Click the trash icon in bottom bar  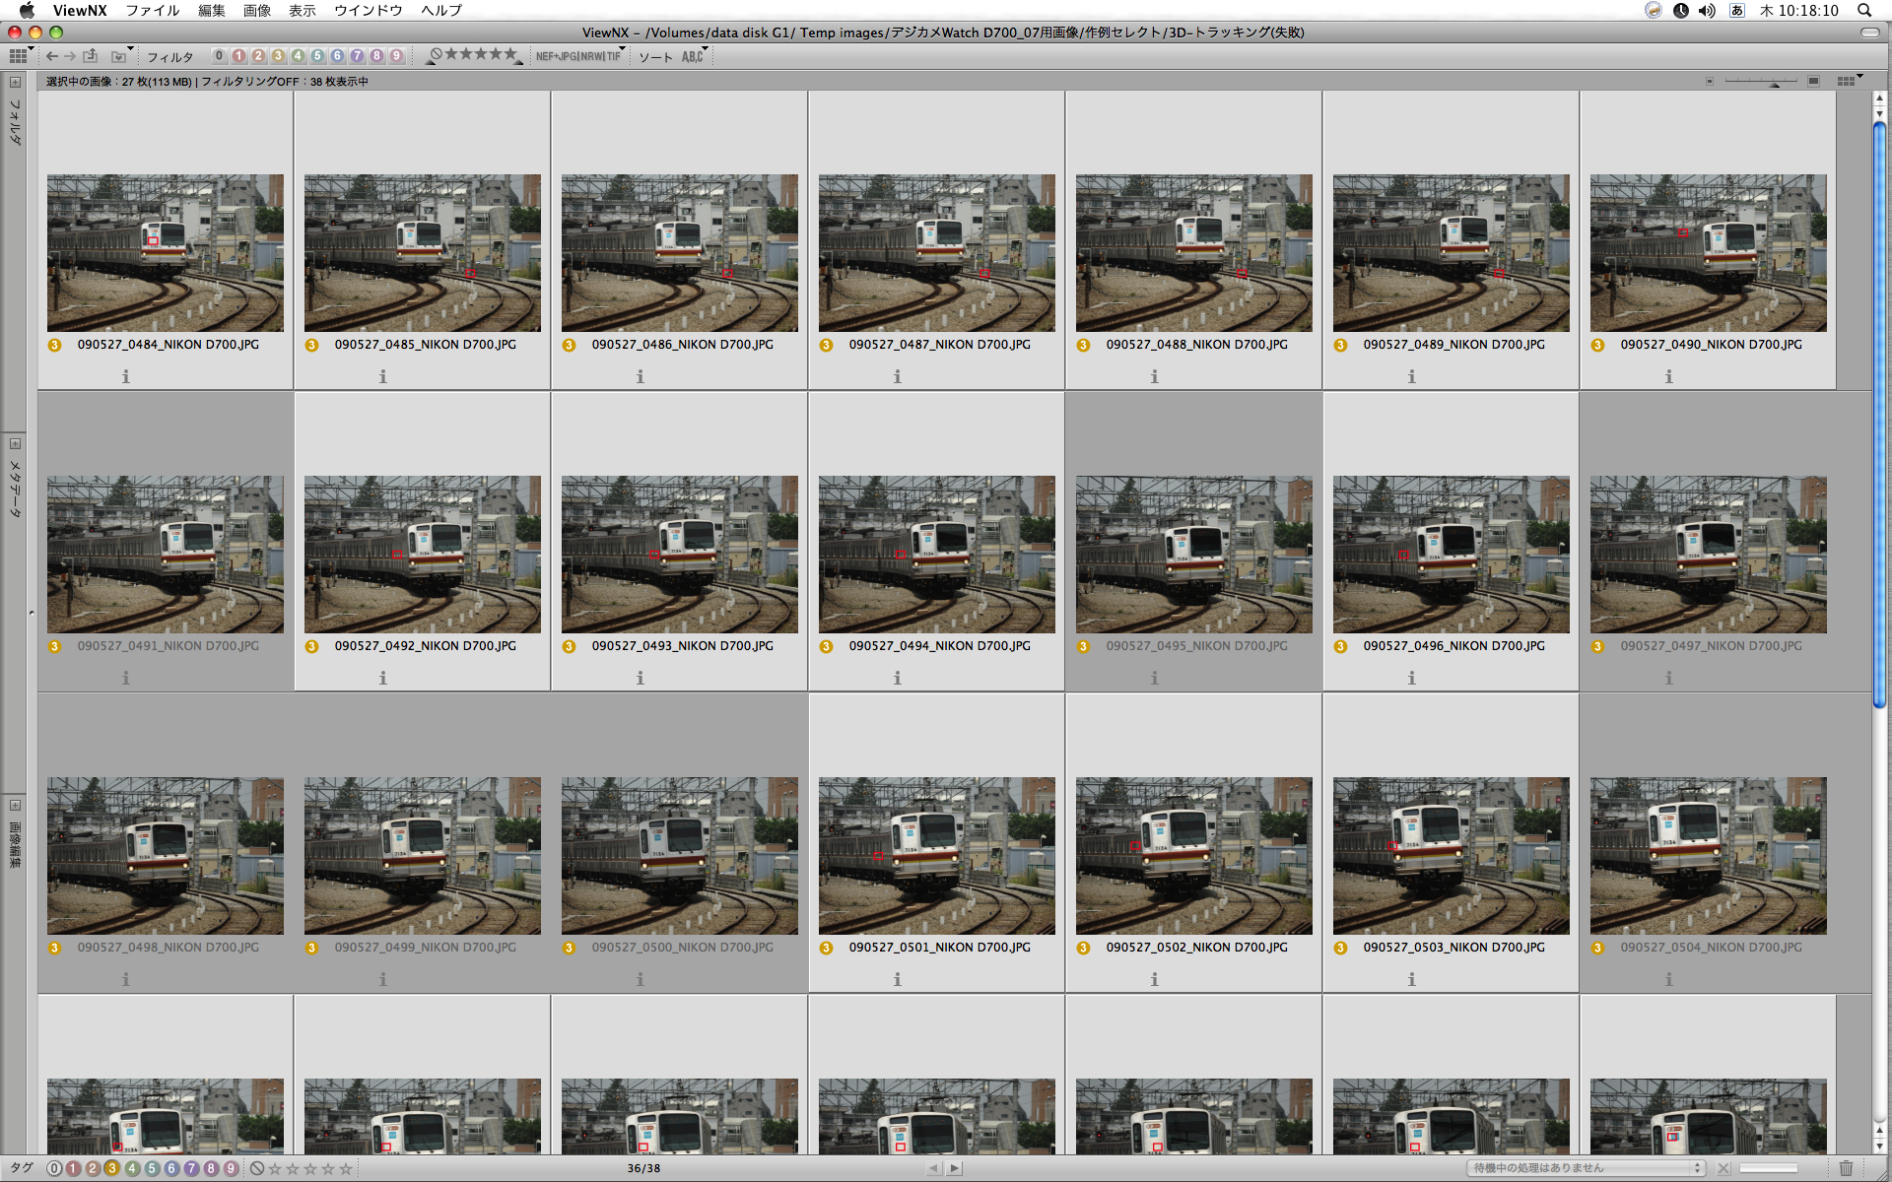tap(1846, 1168)
